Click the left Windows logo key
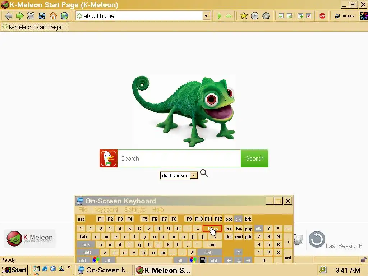The height and width of the screenshot is (276, 368). (x=96, y=260)
